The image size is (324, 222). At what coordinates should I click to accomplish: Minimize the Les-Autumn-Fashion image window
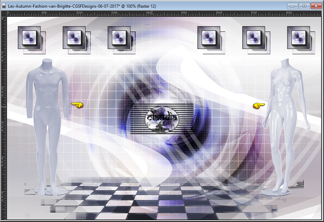coord(292,6)
